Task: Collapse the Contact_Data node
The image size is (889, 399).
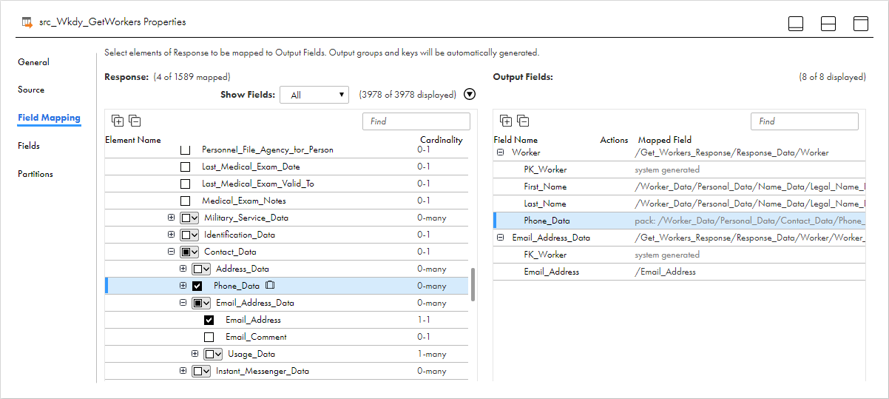Action: [172, 252]
